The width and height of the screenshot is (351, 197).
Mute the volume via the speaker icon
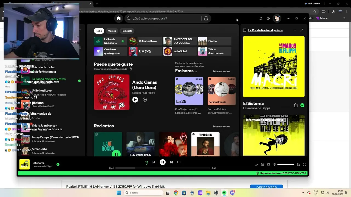click(x=274, y=164)
